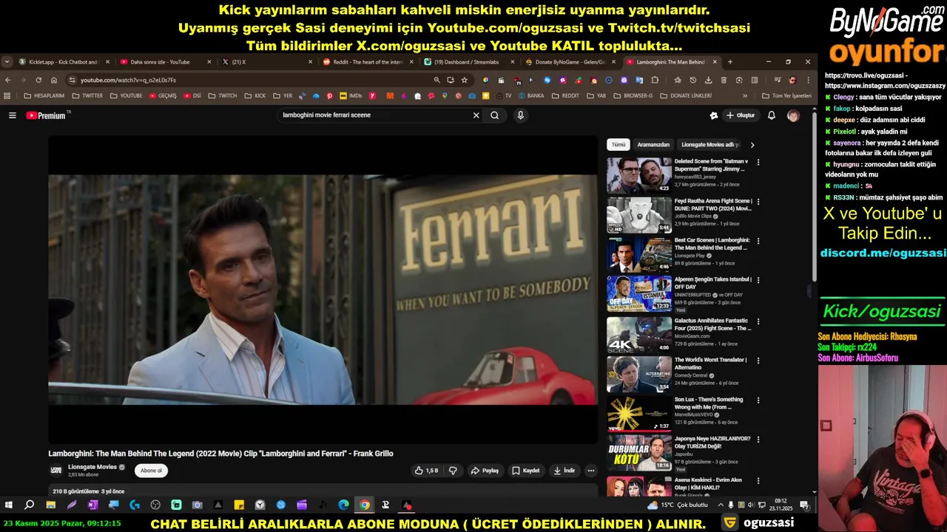Reload the page in Chrome

point(38,80)
